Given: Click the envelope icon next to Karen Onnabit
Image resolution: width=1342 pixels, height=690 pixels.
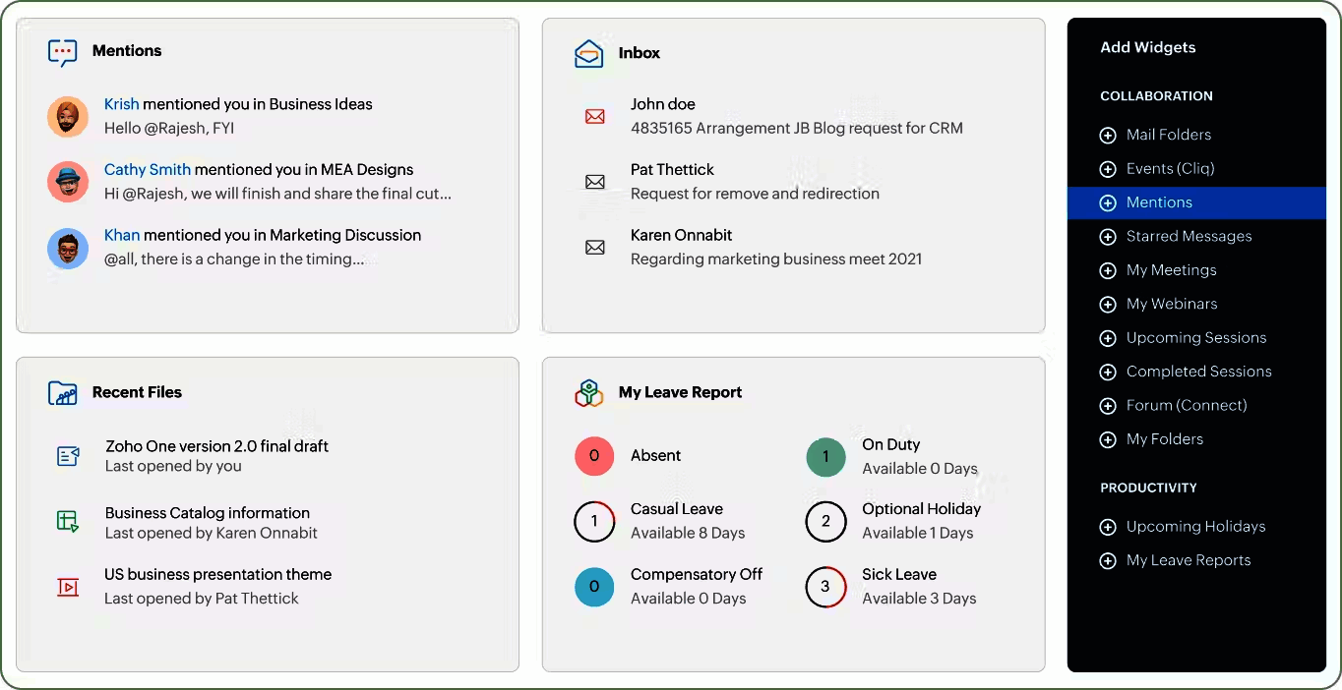Looking at the screenshot, I should [x=594, y=248].
